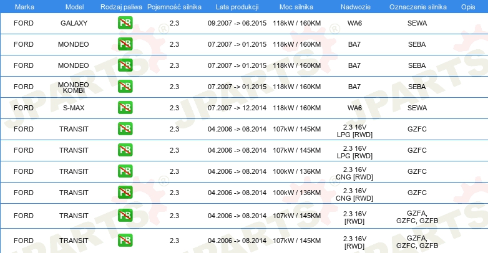Sort by the Marka column header
Viewport: 488px width, 253px height.
[x=24, y=7]
